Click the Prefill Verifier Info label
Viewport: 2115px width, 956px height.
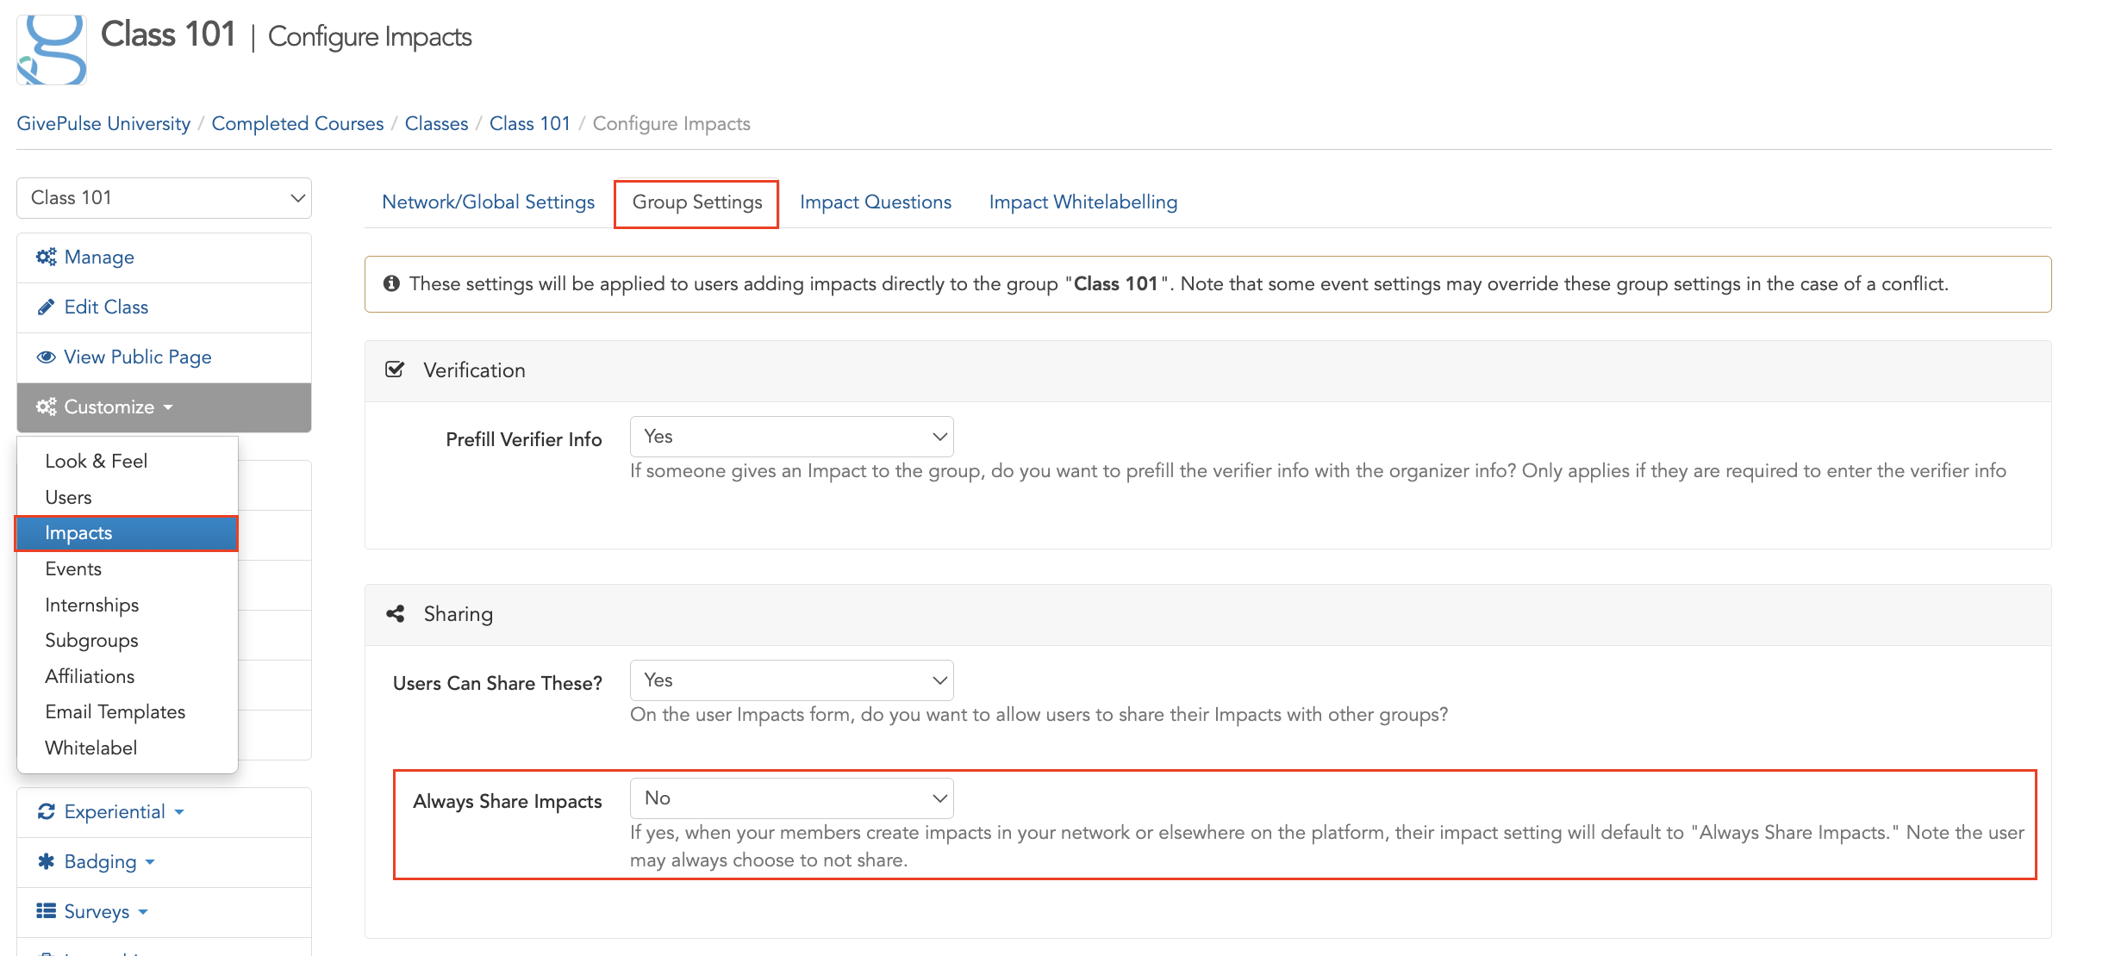523,439
